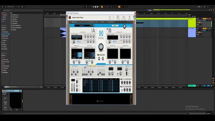Click the Stop button in Ableton transport
The width and height of the screenshot is (215, 121).
pyautogui.click(x=95, y=7)
